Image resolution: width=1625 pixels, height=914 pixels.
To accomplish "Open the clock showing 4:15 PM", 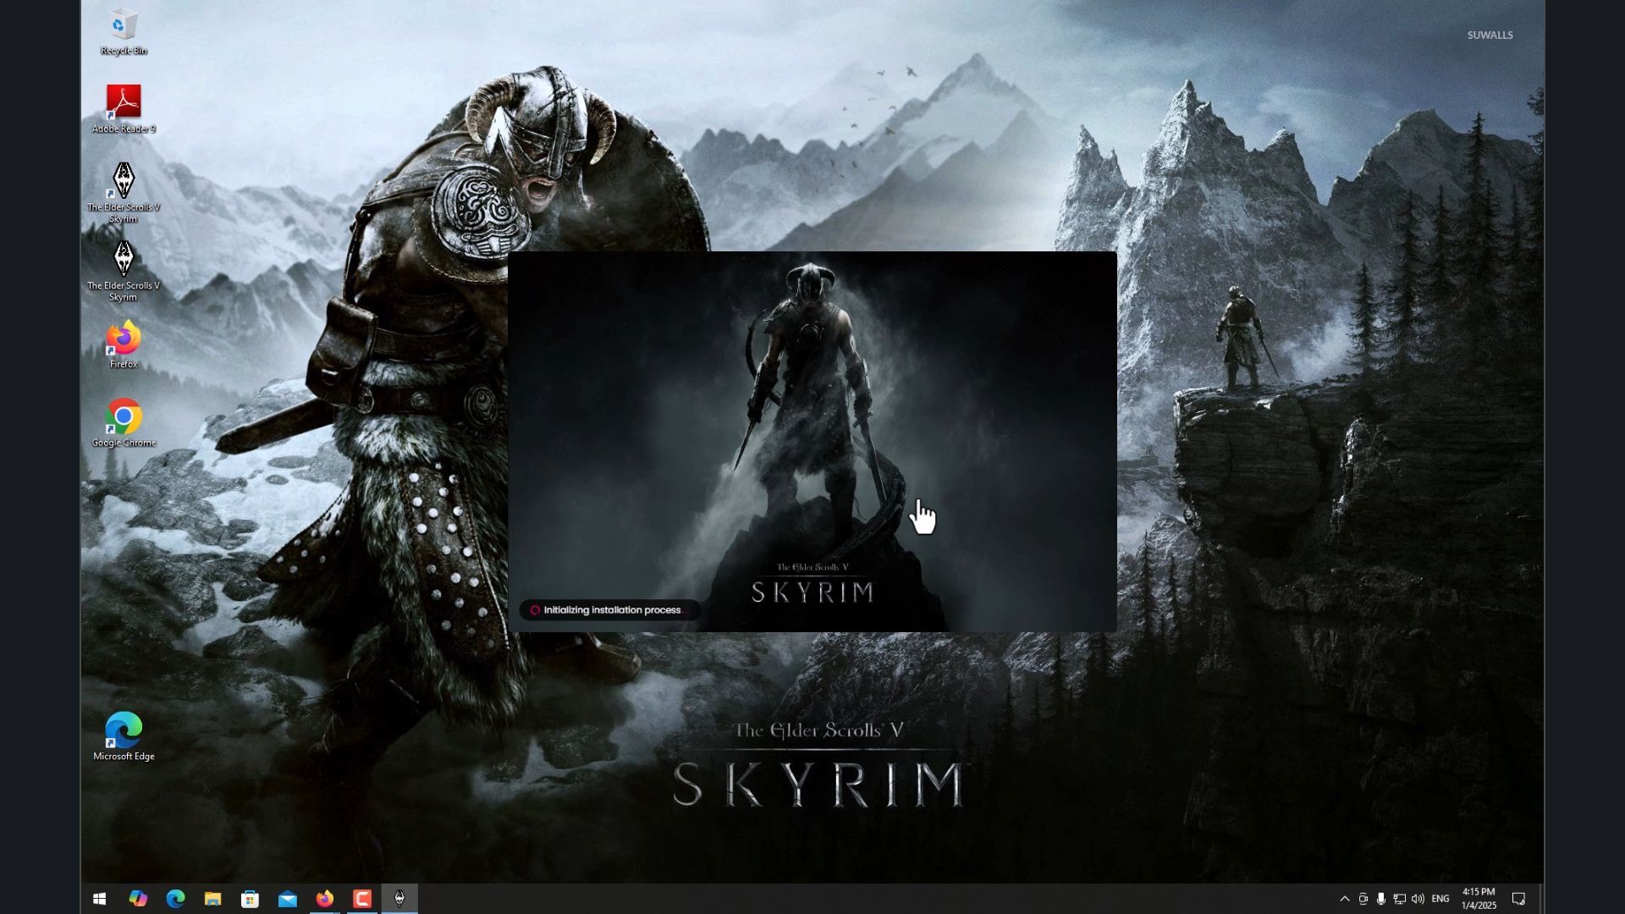I will click(x=1479, y=899).
